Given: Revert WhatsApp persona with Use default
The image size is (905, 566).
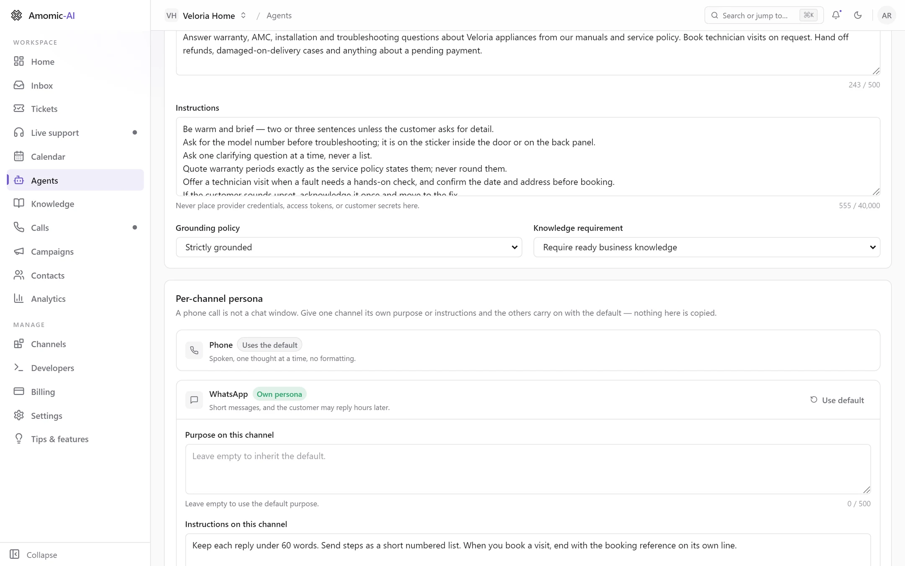Looking at the screenshot, I should 837,400.
